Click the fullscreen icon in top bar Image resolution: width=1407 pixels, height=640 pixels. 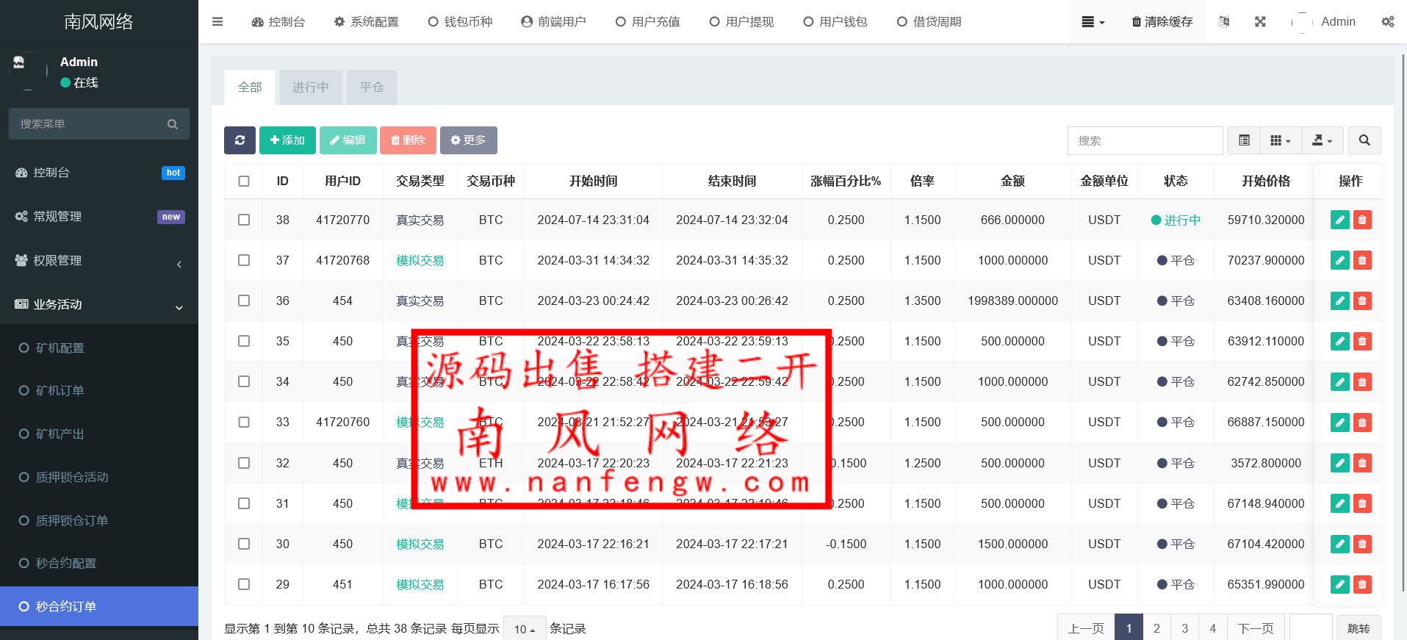point(1260,22)
